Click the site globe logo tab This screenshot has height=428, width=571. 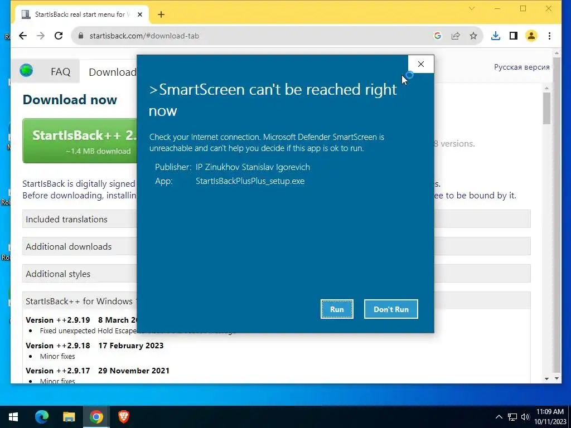26,70
